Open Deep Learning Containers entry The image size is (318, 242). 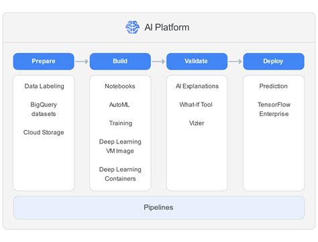pyautogui.click(x=120, y=174)
